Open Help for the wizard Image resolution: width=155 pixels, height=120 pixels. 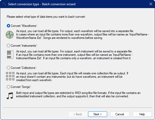coord(142,114)
